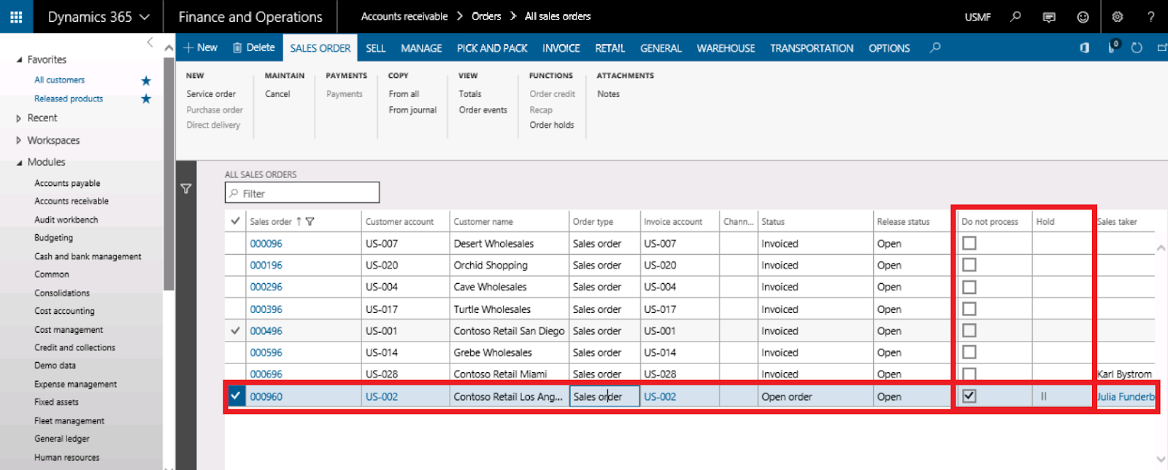This screenshot has width=1168, height=470.
Task: Open Cash and bank management module
Action: pos(88,256)
